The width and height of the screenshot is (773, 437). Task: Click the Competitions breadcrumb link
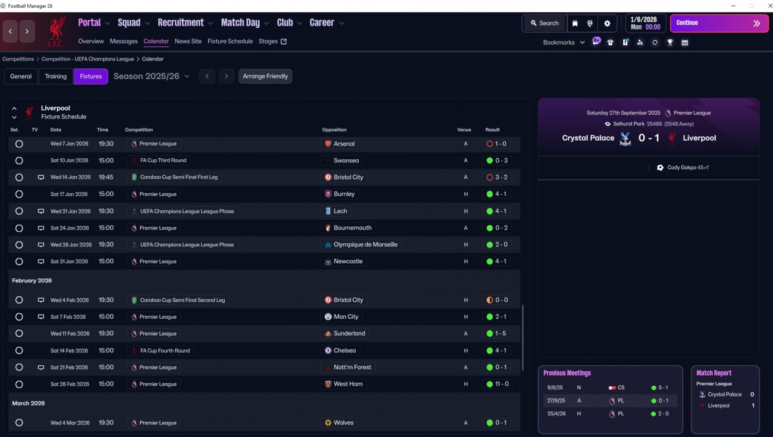click(18, 59)
